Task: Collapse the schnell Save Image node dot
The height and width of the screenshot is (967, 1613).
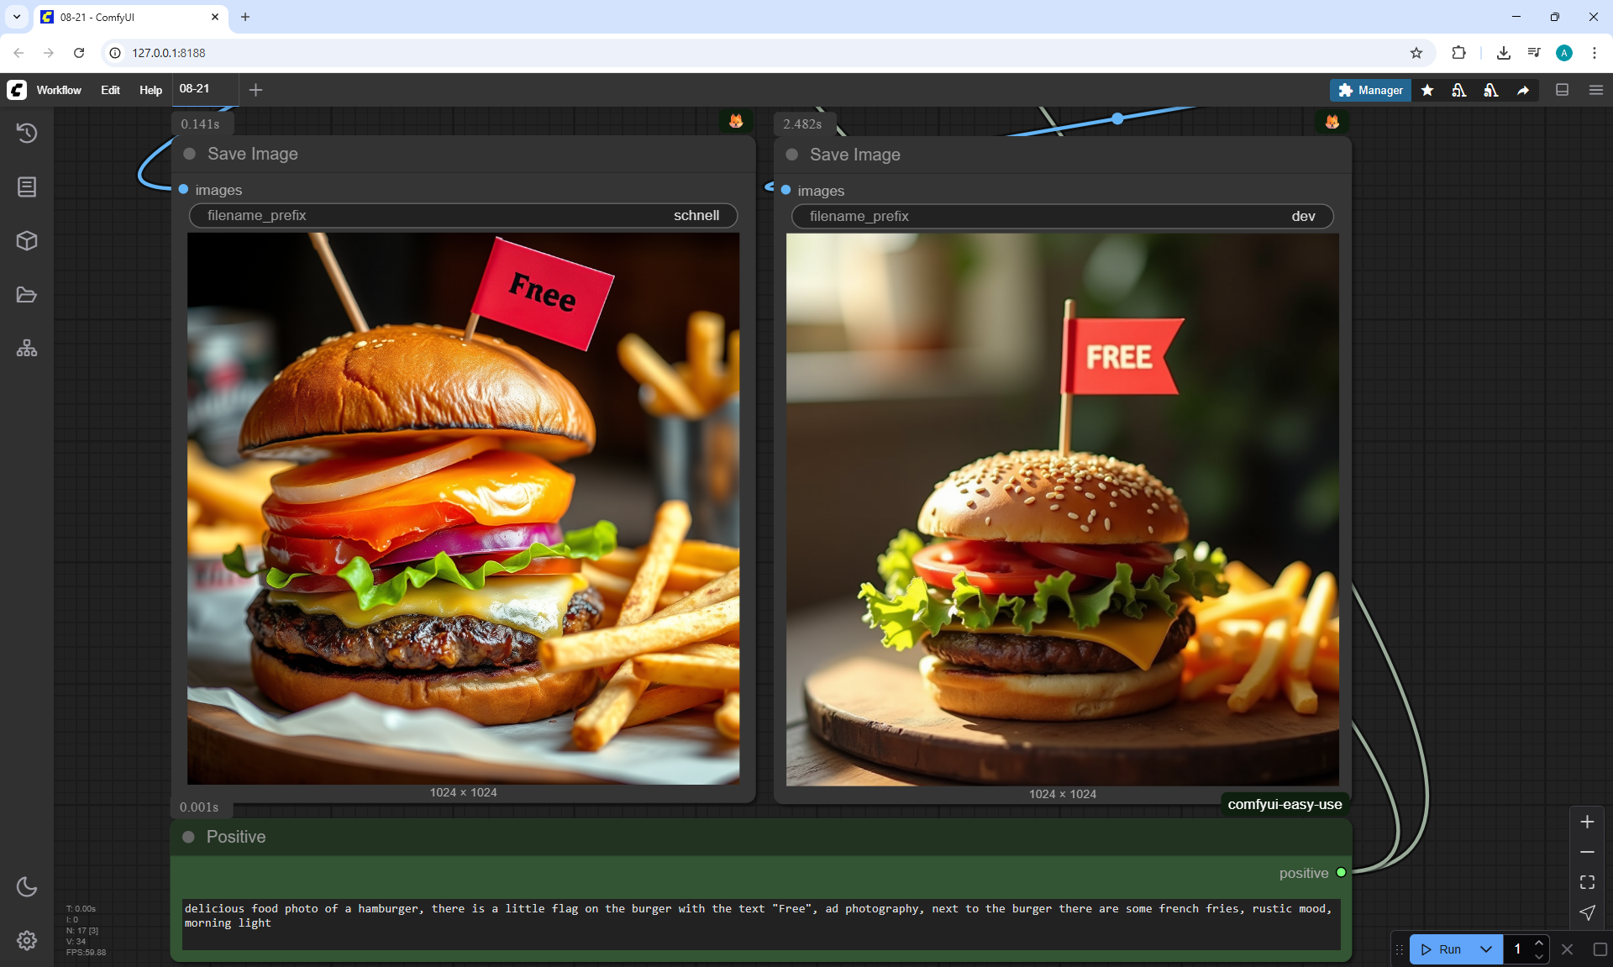Action: 190,154
